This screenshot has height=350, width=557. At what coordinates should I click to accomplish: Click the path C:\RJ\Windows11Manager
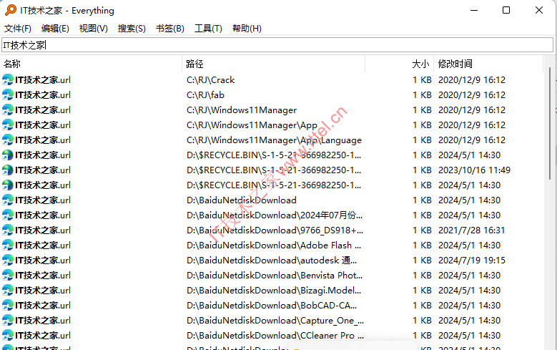click(x=242, y=110)
